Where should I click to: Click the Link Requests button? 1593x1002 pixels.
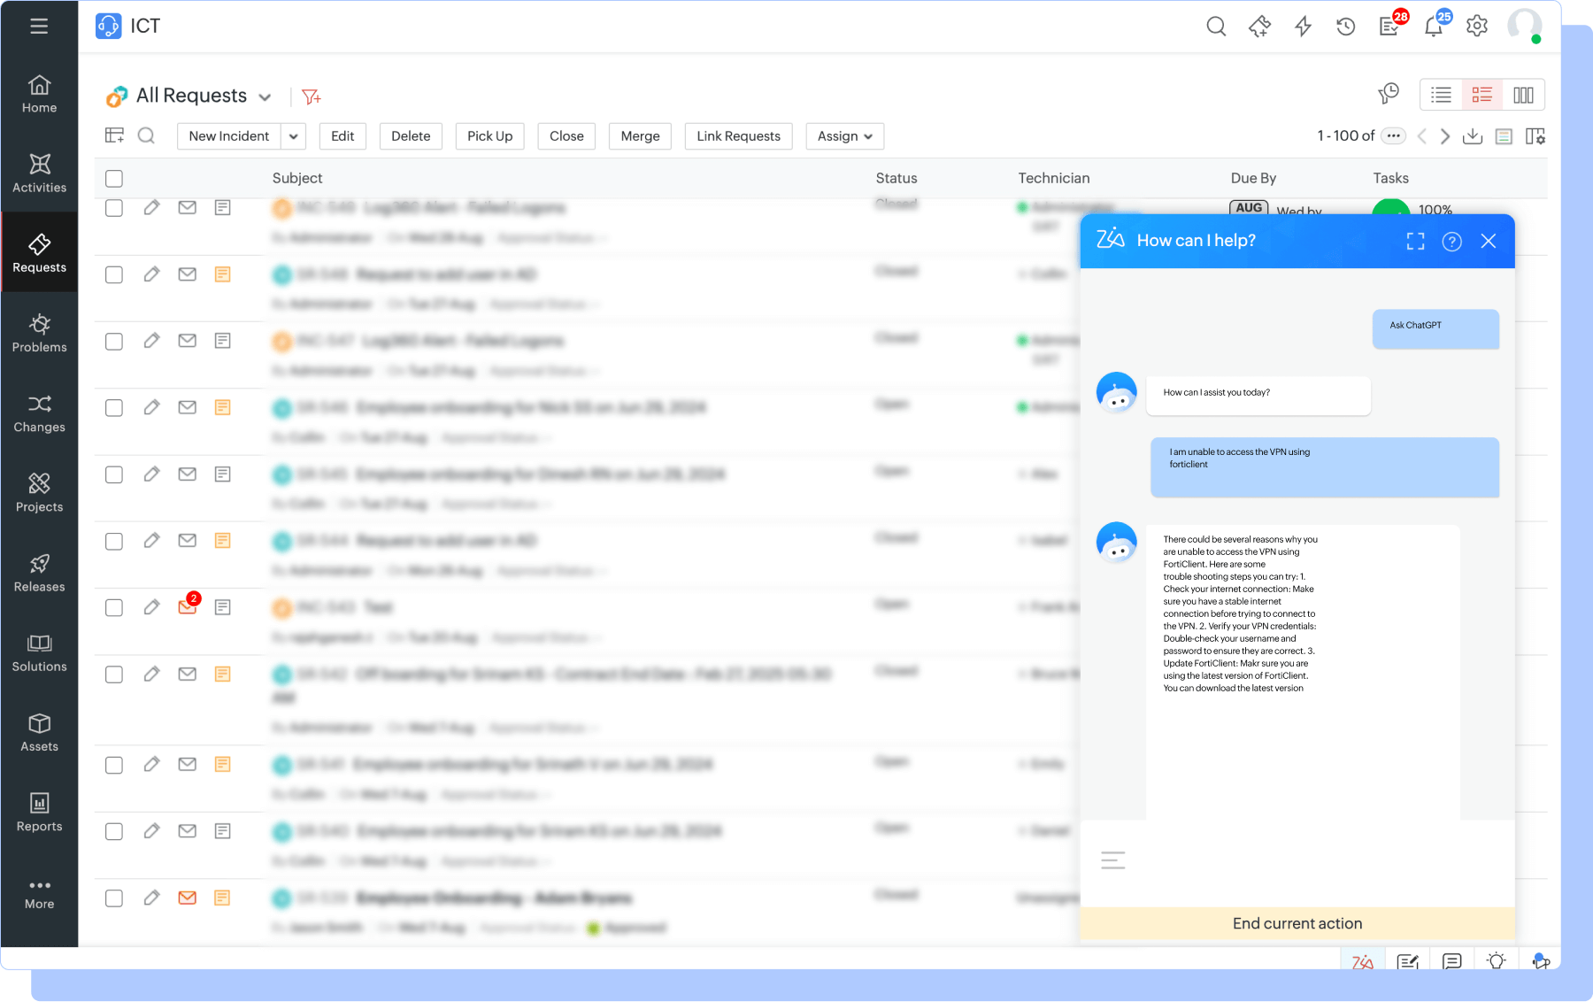click(739, 136)
